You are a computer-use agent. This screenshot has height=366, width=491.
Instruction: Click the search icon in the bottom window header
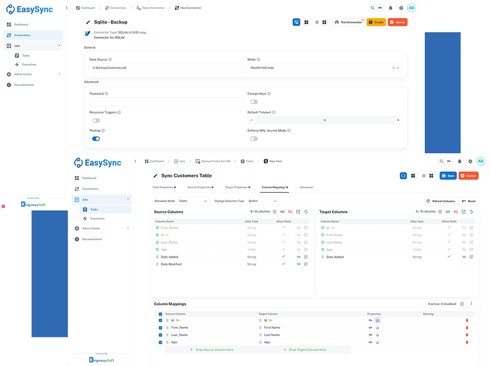click(441, 161)
